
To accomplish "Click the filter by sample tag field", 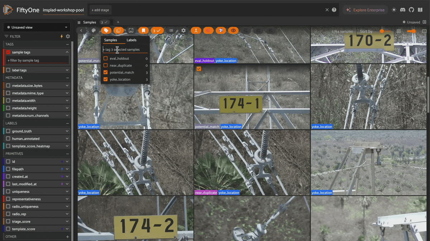I will pyautogui.click(x=37, y=60).
